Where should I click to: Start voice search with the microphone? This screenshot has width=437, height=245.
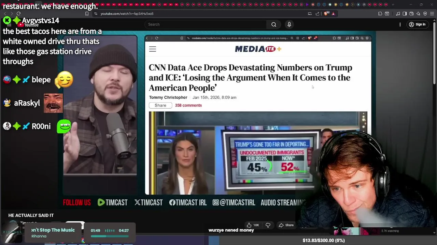click(x=289, y=24)
